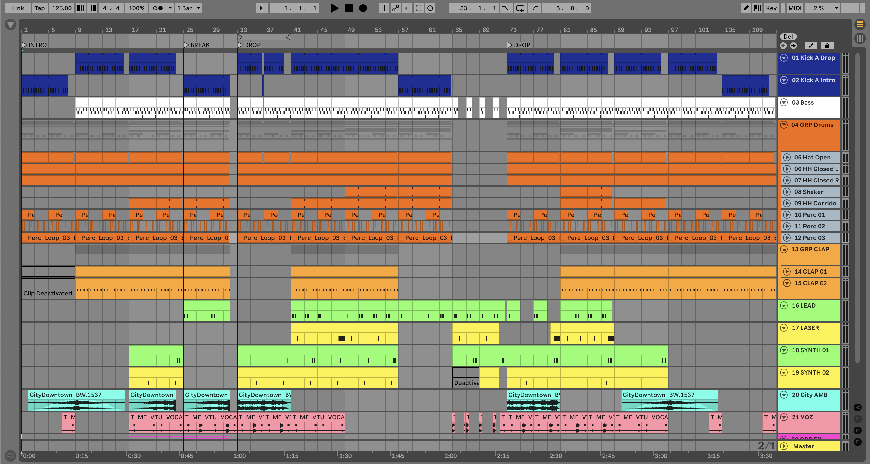Image resolution: width=870 pixels, height=464 pixels.
Task: Toggle the Lock Envelopes padlock icon
Action: [x=827, y=46]
